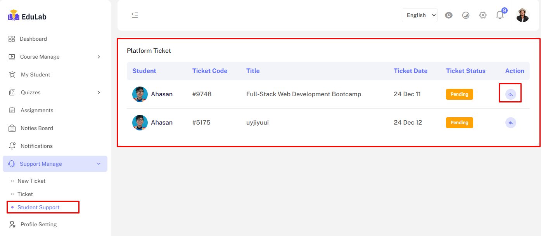Click the eye icon in top bar
Screen dimensions: 541x236
click(449, 15)
